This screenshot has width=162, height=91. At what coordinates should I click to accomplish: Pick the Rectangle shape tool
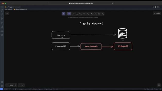tap(73, 14)
